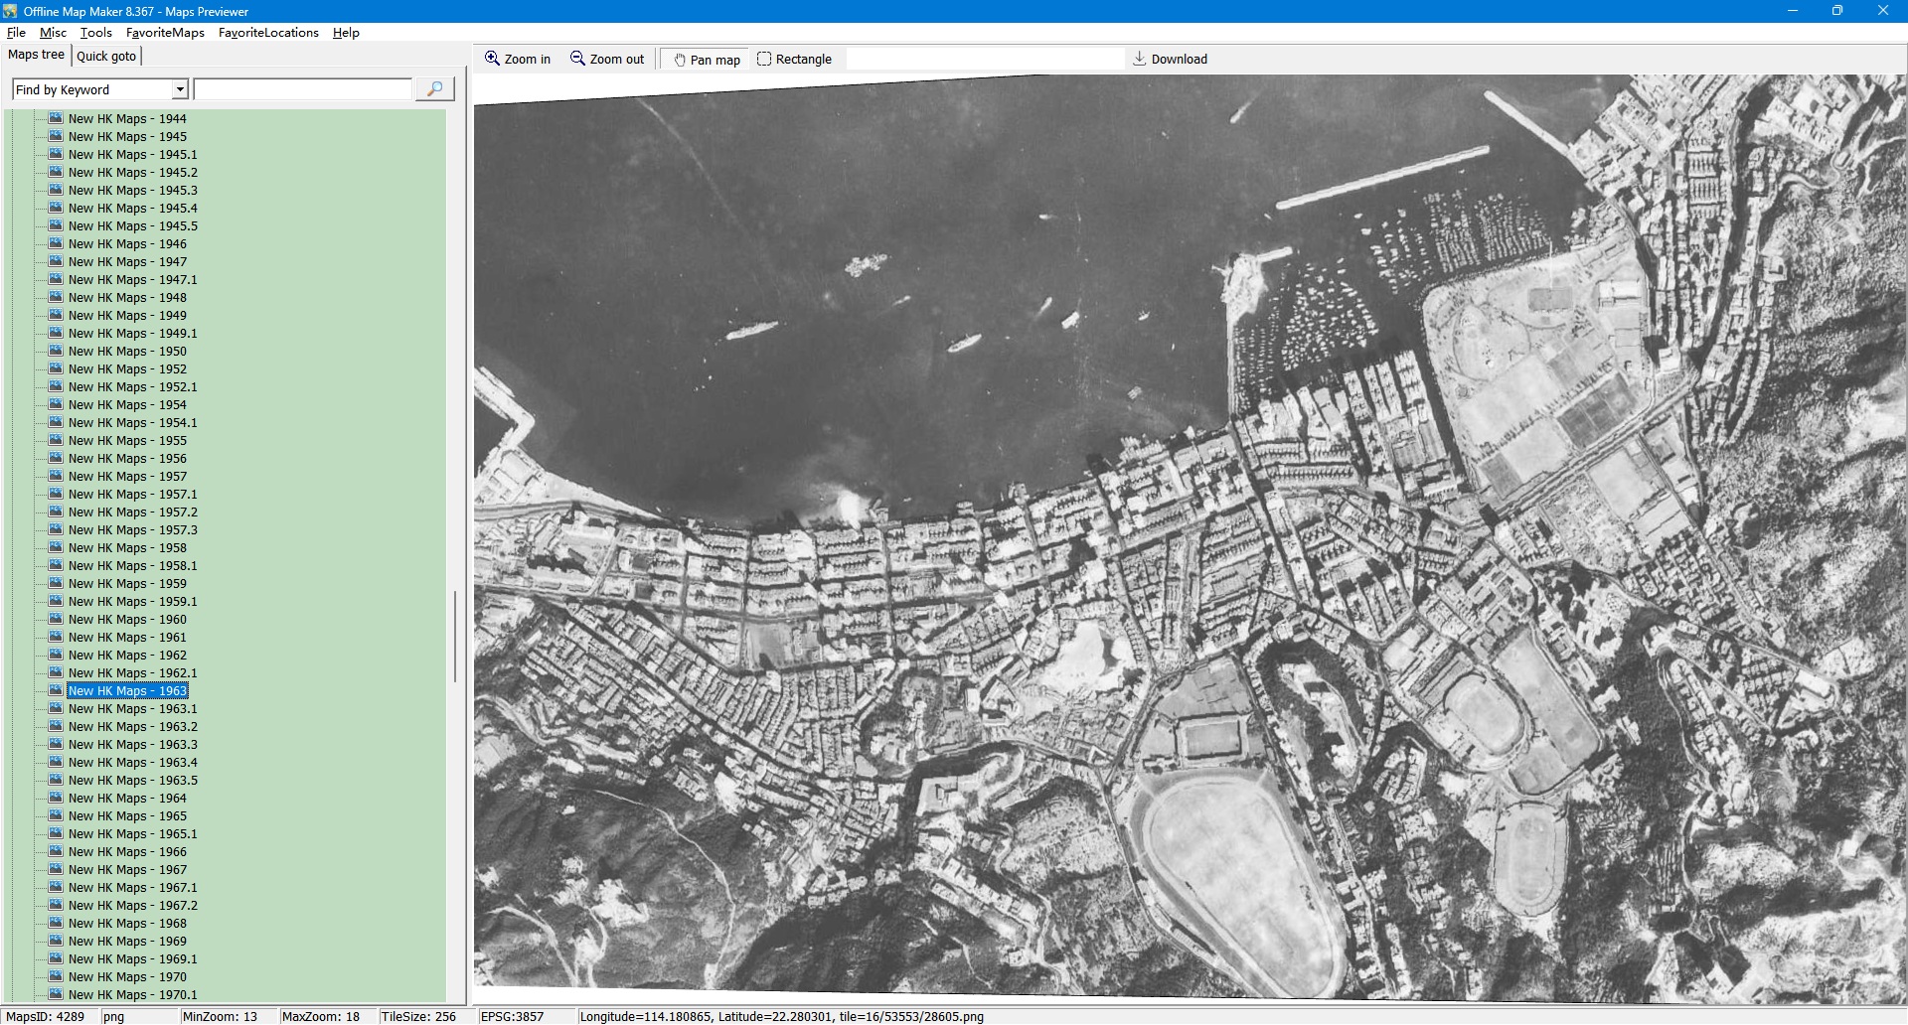
Task: Select the Rectangle selection tool
Action: (794, 60)
